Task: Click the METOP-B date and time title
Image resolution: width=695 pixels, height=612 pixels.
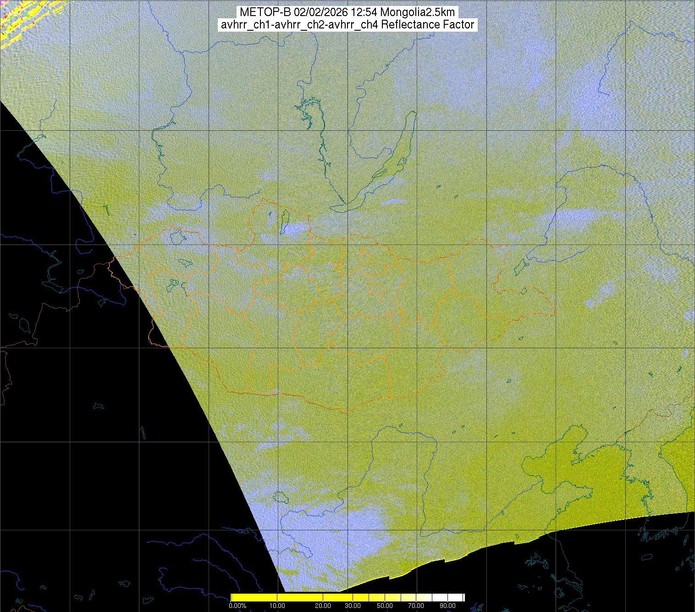Action: [347, 12]
